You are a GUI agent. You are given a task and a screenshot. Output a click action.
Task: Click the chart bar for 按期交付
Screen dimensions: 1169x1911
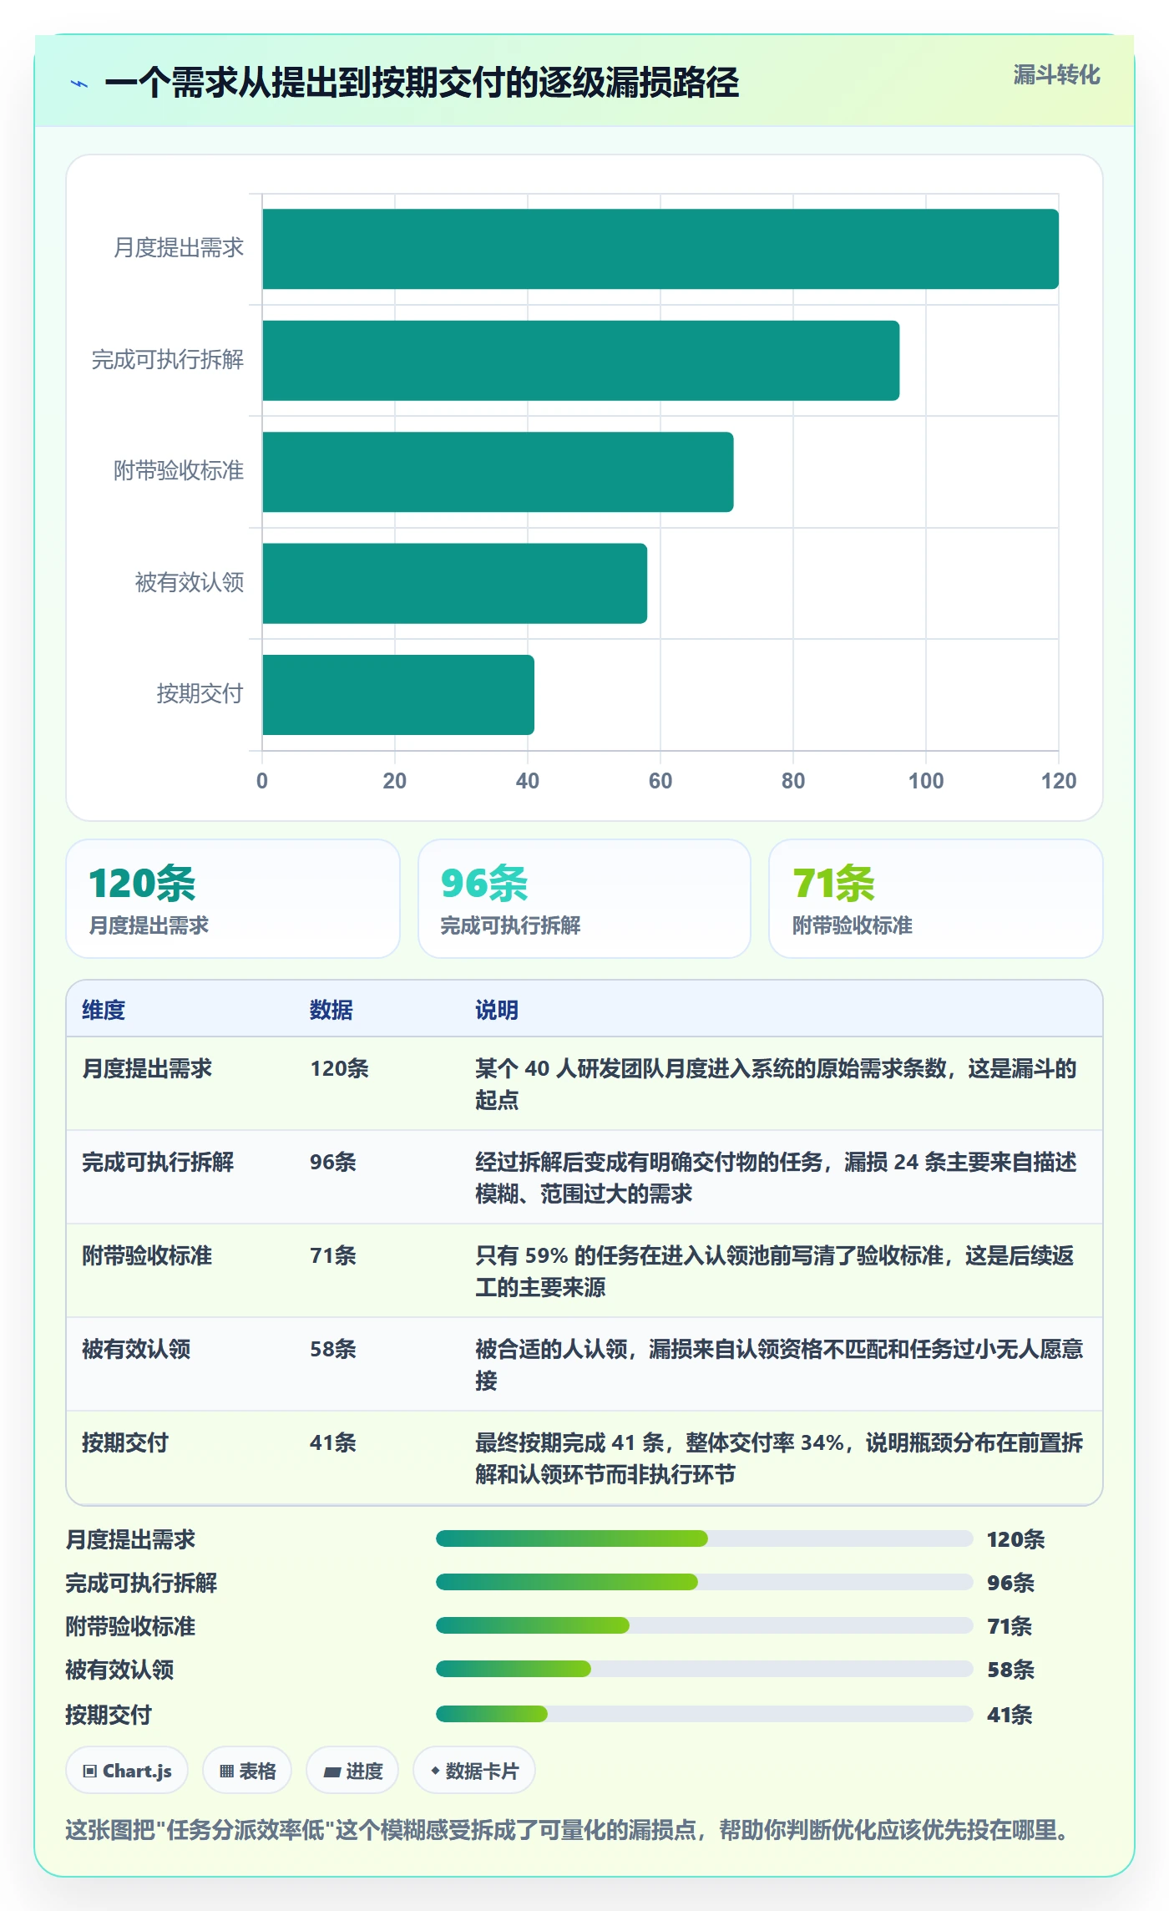[x=398, y=695]
